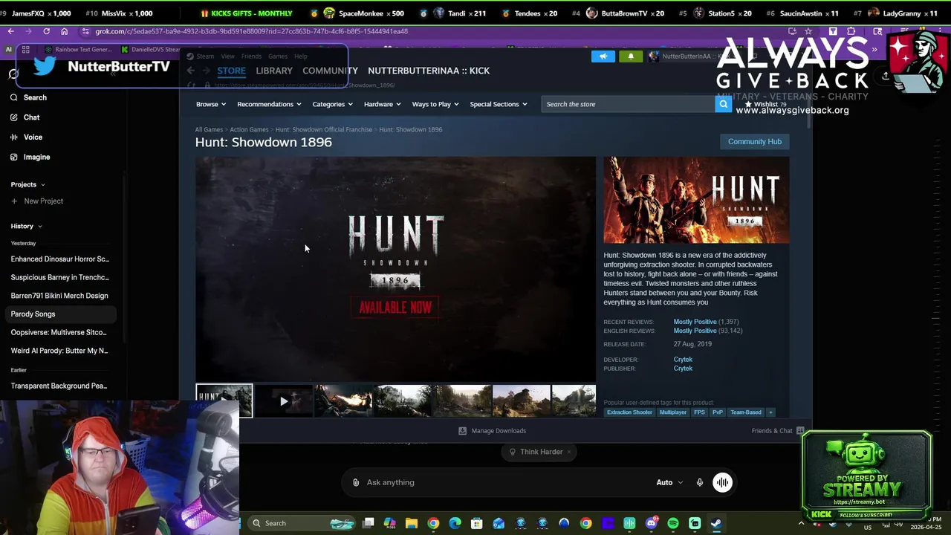Open Barren791 Bikini Merch Design chat

(59, 296)
